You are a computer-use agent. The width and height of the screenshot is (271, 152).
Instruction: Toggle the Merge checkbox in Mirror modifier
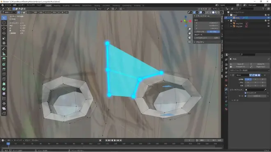[246, 96]
